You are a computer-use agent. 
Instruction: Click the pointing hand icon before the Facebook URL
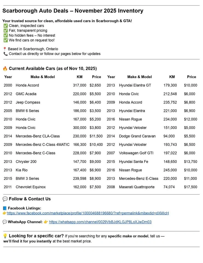[x=5, y=213]
